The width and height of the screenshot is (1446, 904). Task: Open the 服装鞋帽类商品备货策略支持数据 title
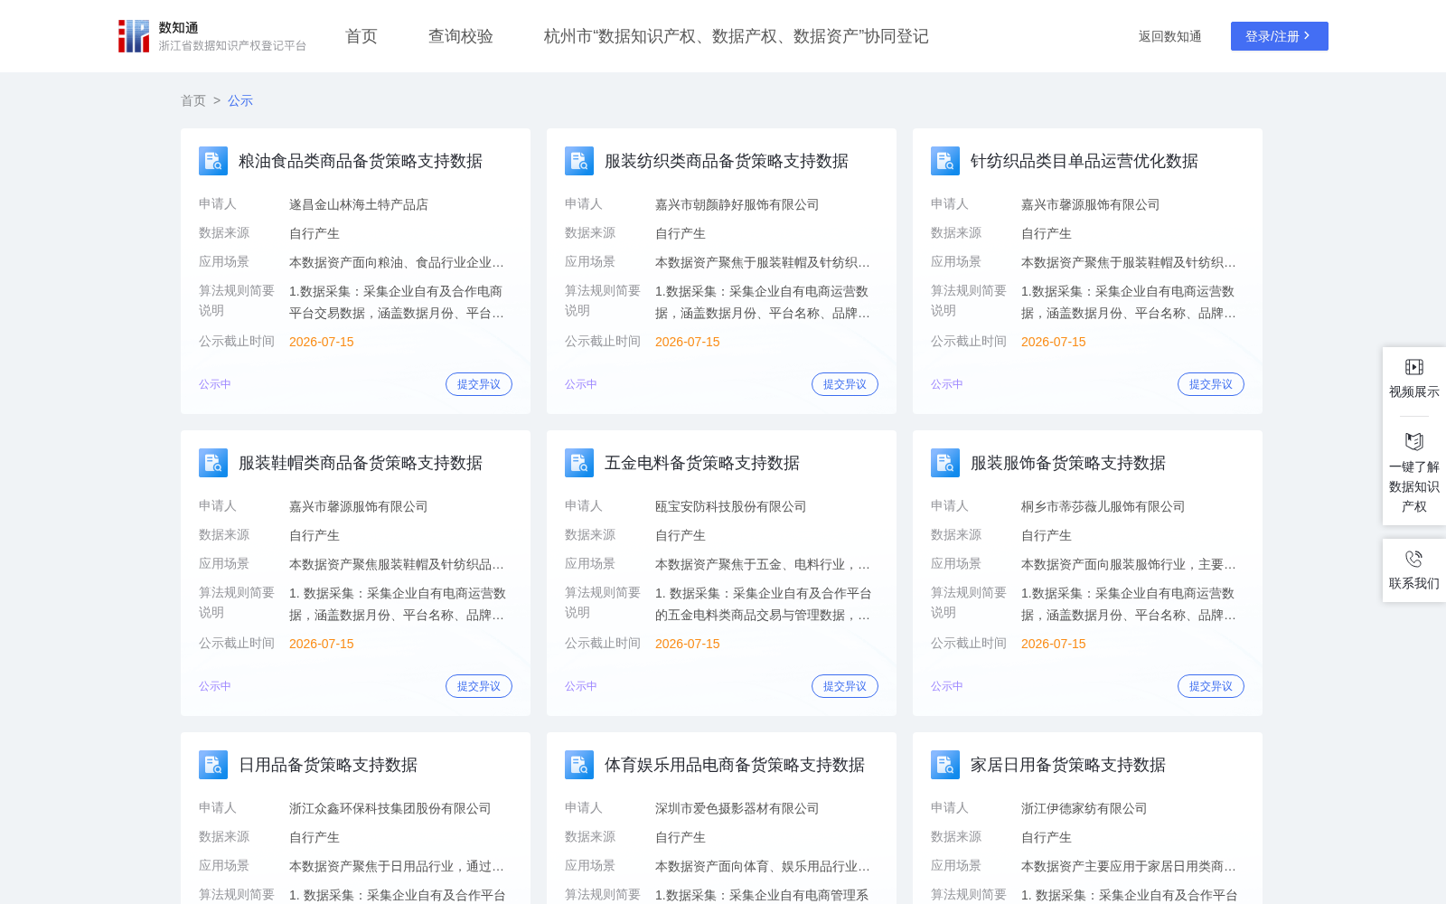pyautogui.click(x=361, y=463)
